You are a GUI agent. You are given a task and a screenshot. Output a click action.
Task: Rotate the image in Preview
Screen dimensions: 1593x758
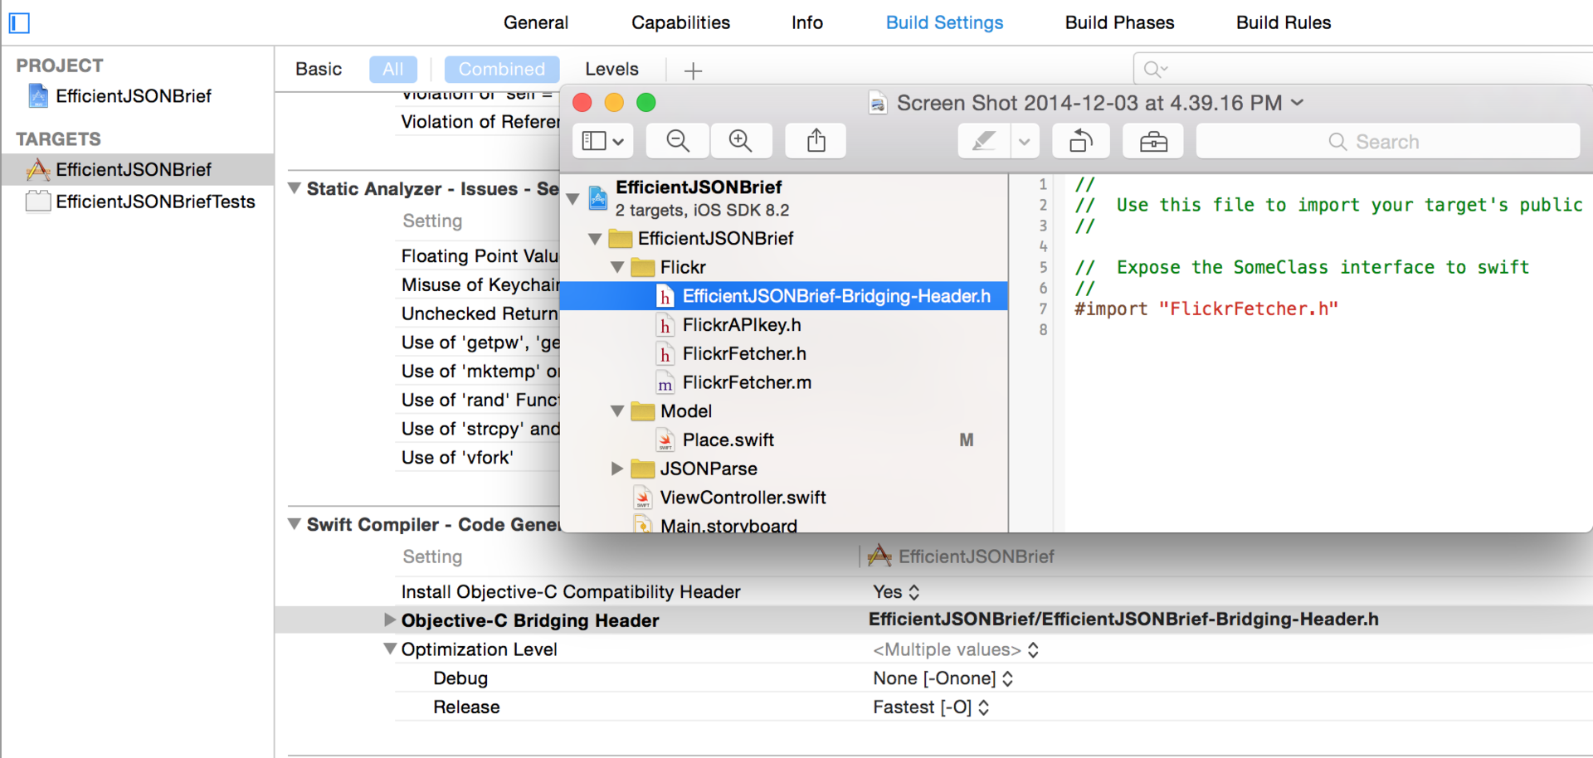pos(1081,141)
